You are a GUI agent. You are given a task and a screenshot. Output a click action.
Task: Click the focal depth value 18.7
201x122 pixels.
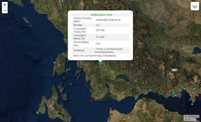coord(99,43)
